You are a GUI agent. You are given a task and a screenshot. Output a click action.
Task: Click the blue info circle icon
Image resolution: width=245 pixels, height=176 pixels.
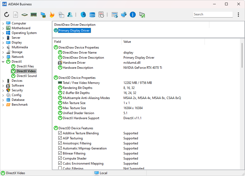click(133, 15)
